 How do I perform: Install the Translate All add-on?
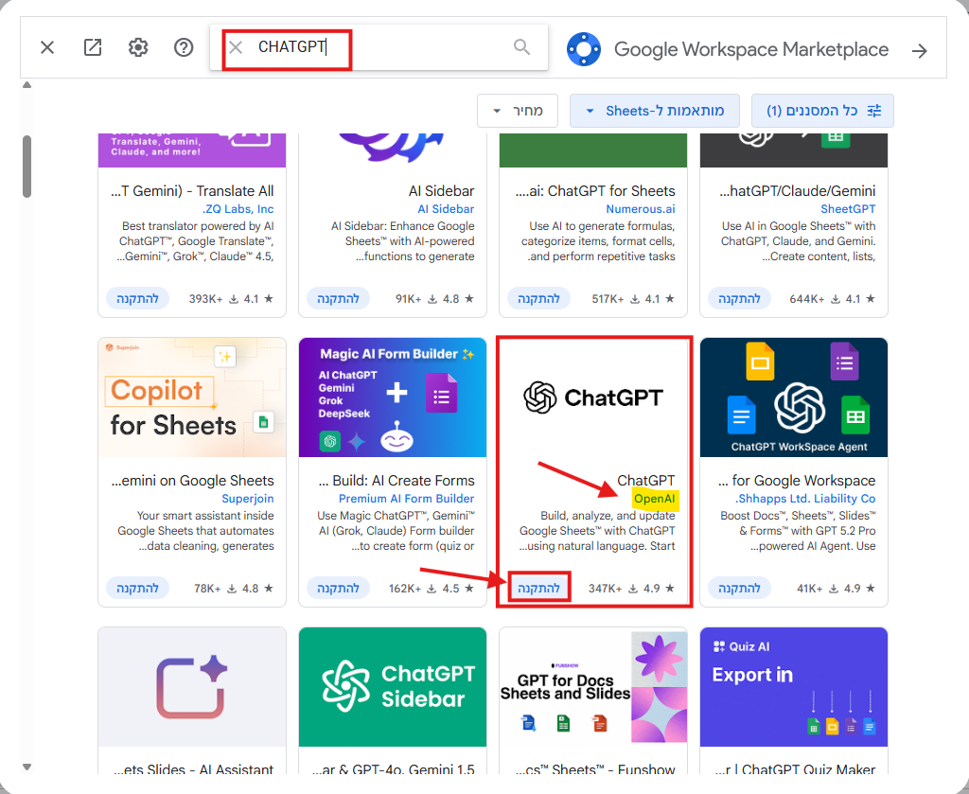coord(138,298)
